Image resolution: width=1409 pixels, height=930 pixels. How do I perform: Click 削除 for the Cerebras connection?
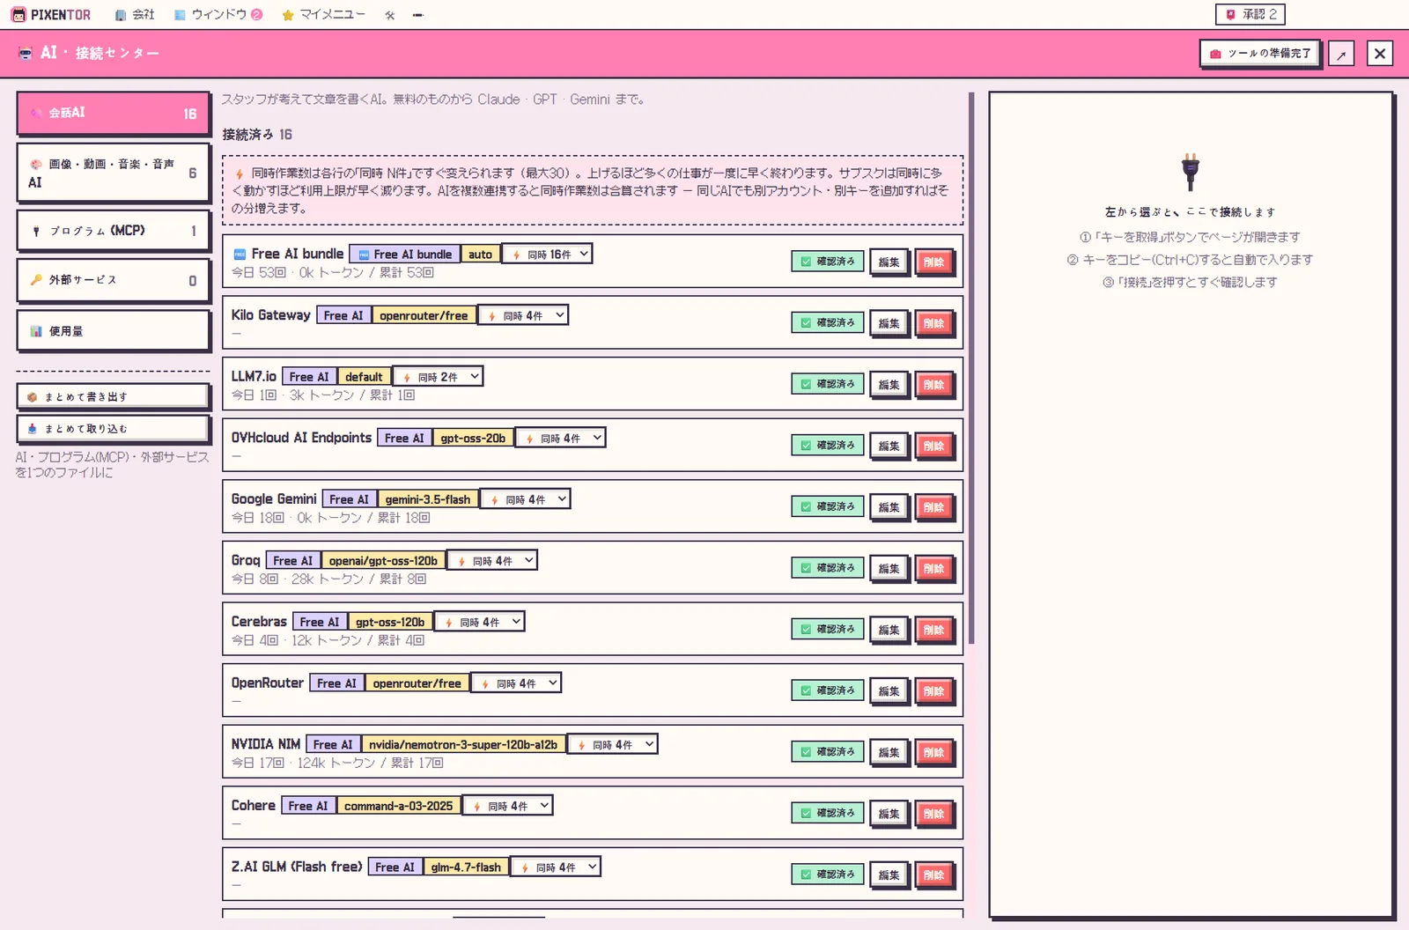(933, 630)
